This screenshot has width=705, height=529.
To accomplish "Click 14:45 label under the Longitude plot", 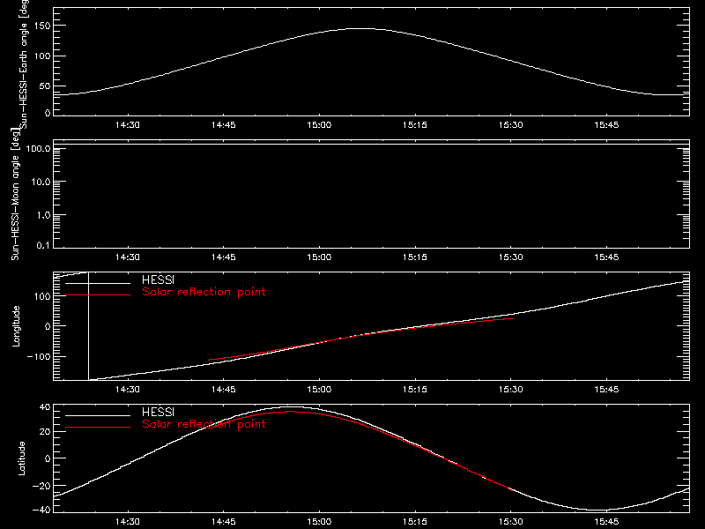I will [x=224, y=390].
